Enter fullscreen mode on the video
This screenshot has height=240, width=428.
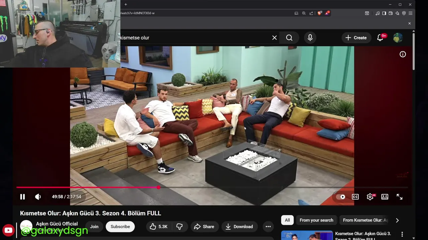(400, 197)
